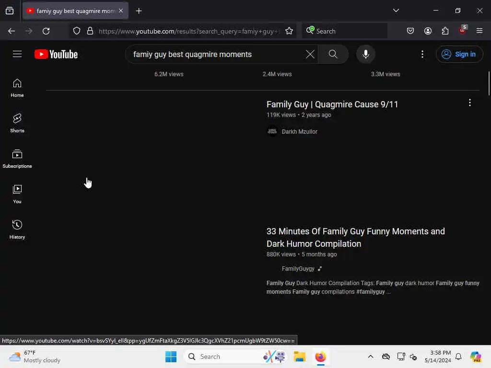This screenshot has width=491, height=368.
Task: Open File Explorer from taskbar
Action: 299,356
